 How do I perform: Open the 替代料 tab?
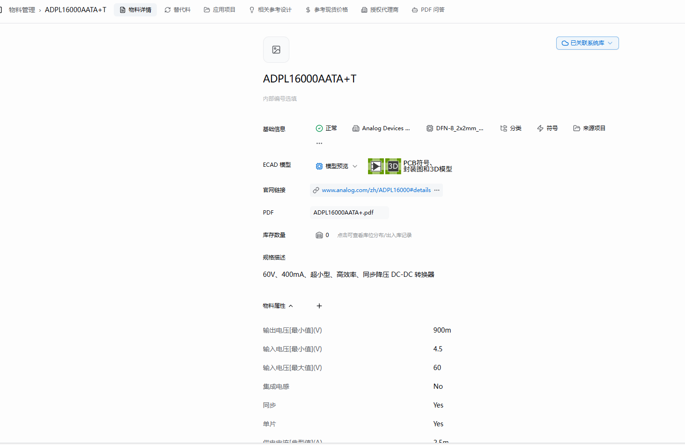[x=177, y=10]
